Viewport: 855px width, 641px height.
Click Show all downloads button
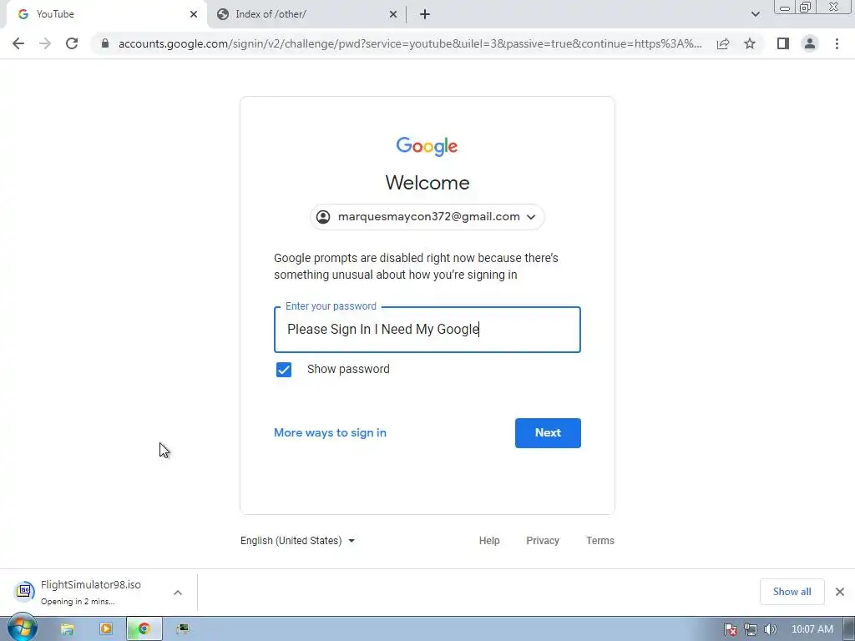[x=792, y=592]
